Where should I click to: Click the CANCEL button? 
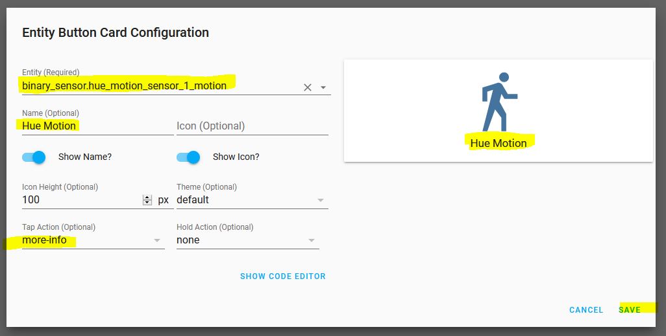(x=586, y=309)
